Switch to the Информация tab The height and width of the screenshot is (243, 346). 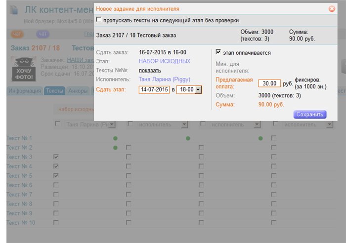tap(25, 91)
